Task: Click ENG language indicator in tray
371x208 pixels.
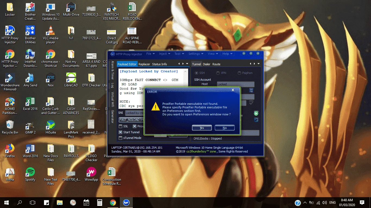Action: click(332, 202)
